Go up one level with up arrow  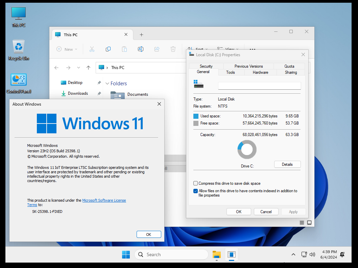point(88,68)
